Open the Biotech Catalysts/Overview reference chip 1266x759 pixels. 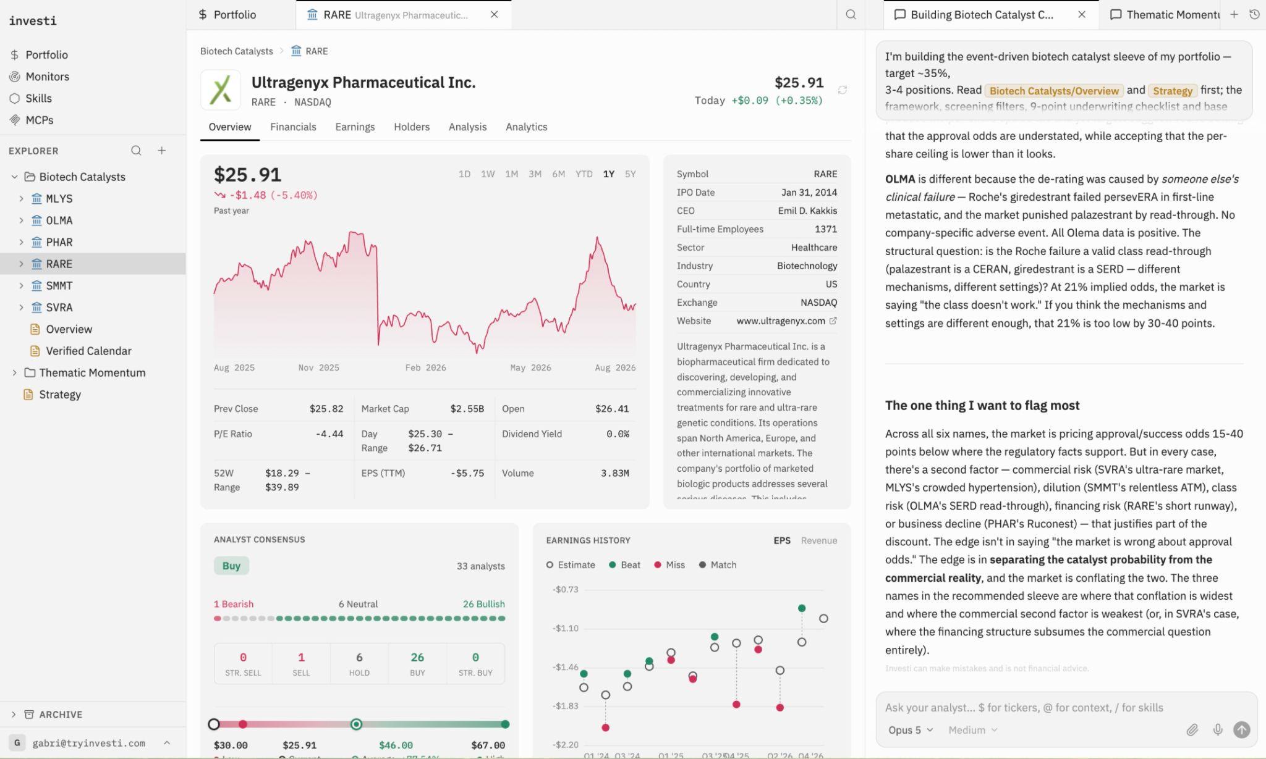[x=1054, y=91]
